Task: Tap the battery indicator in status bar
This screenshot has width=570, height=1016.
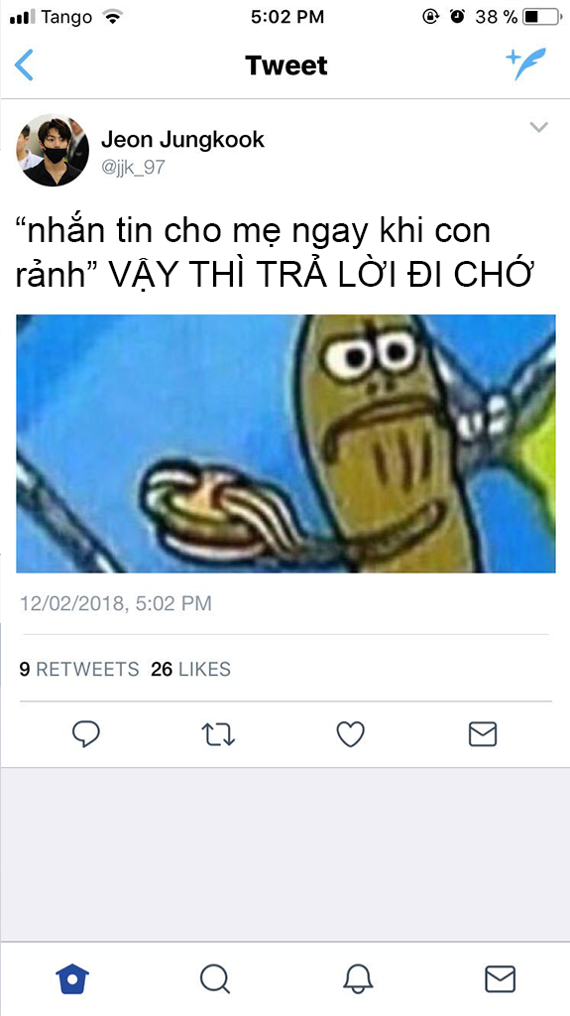Action: tap(541, 17)
